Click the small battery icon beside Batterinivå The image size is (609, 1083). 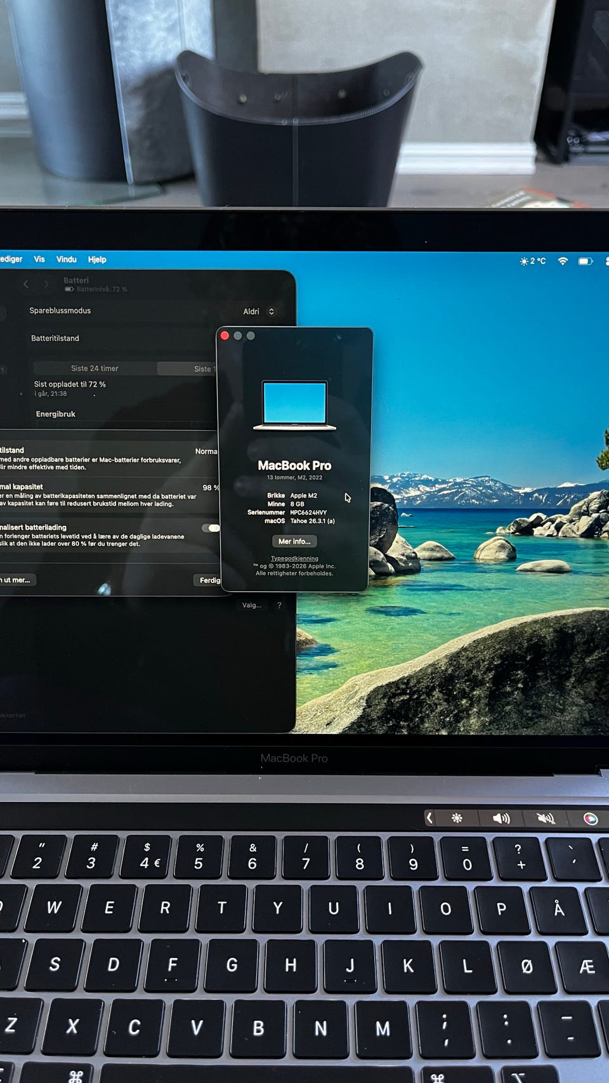point(69,289)
